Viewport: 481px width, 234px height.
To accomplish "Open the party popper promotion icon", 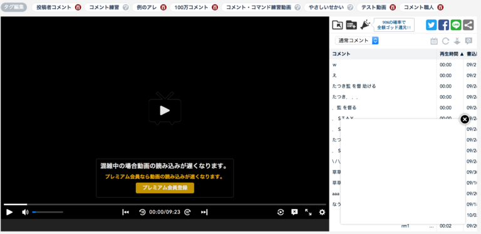I will (x=365, y=24).
